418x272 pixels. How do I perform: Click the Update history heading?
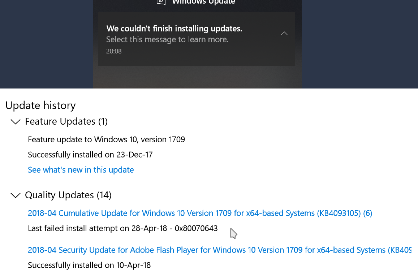point(40,105)
